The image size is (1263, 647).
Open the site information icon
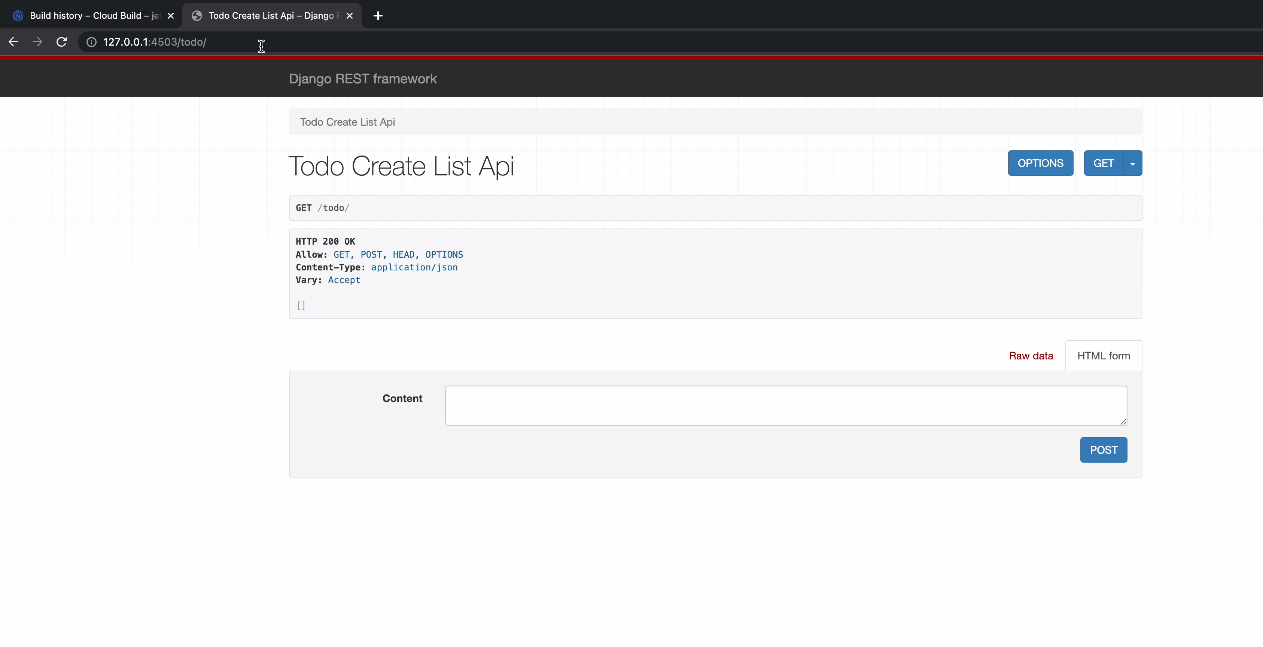click(x=91, y=42)
